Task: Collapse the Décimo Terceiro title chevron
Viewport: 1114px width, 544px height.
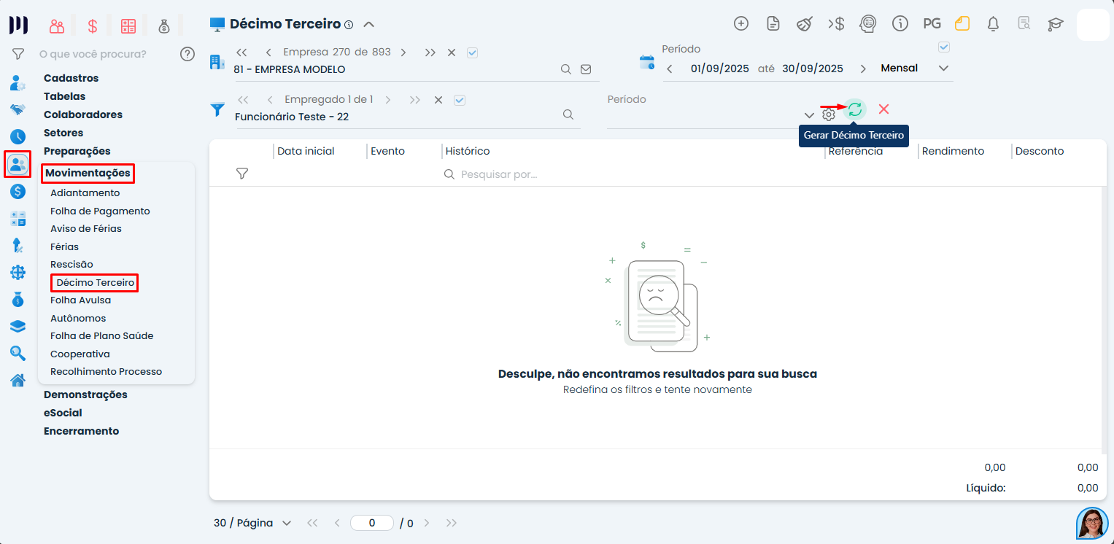Action: click(369, 24)
